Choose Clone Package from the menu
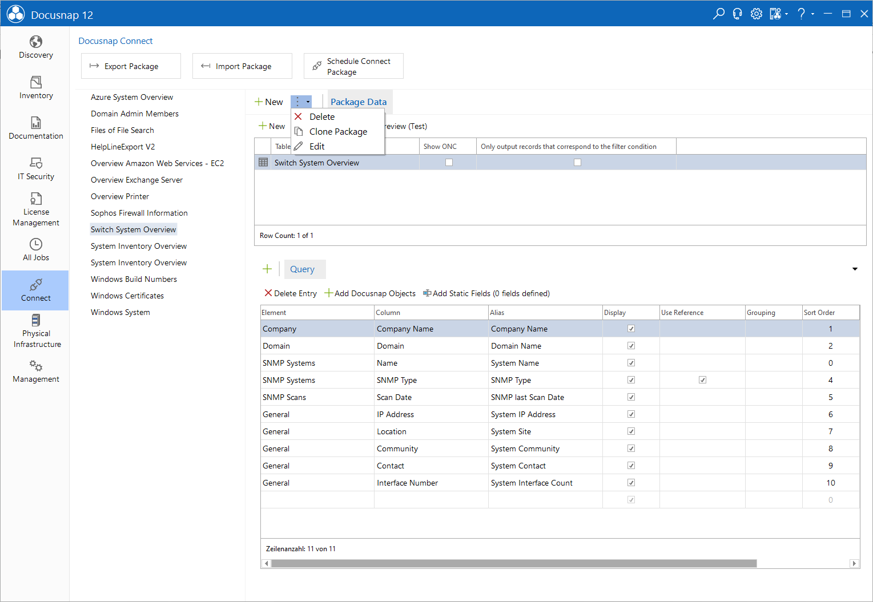This screenshot has width=873, height=602. click(x=337, y=131)
